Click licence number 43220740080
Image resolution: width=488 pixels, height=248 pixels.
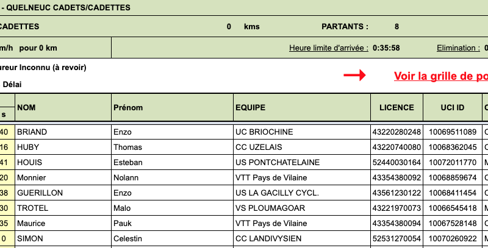coord(396,147)
